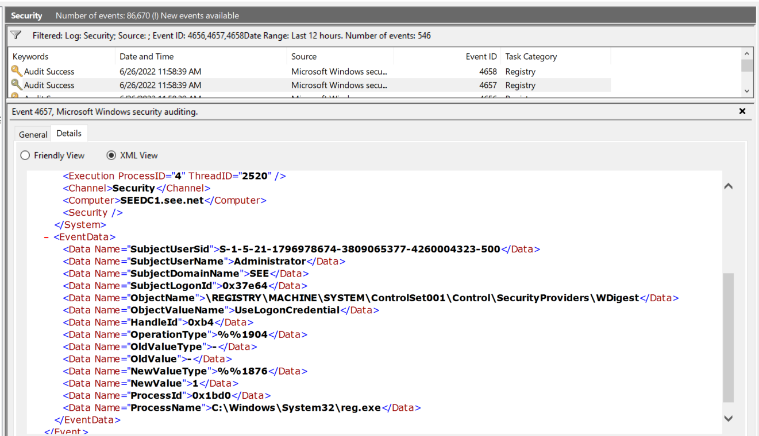Click the closing System tag
Screen dimensions: 759x436
click(80, 225)
